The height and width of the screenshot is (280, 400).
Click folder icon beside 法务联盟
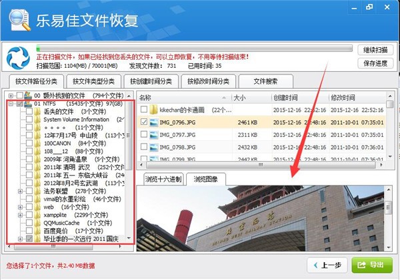point(37,191)
